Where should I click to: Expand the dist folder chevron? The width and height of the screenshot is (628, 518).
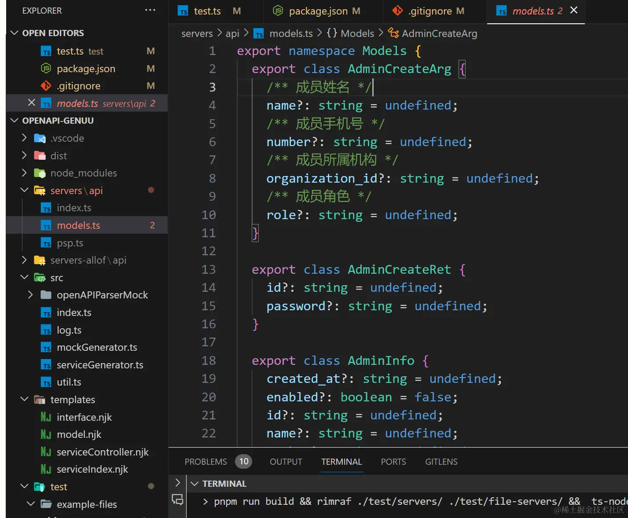click(24, 155)
